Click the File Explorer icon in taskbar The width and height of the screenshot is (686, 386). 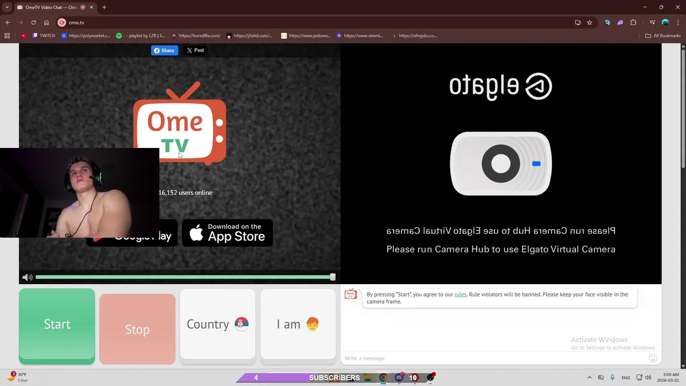click(x=368, y=377)
